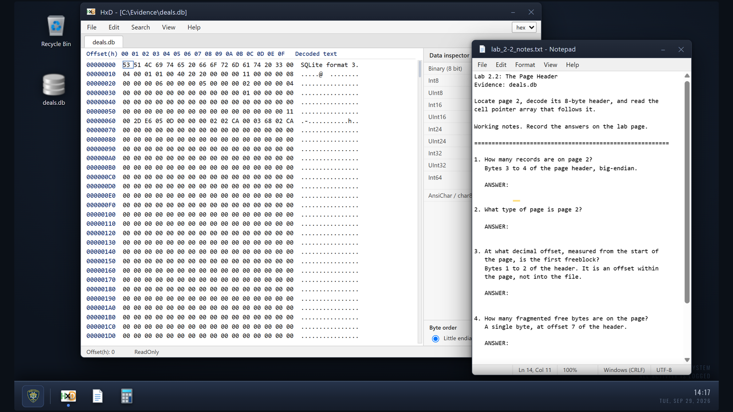Click the UTF-8 encoding status entry

(664, 370)
